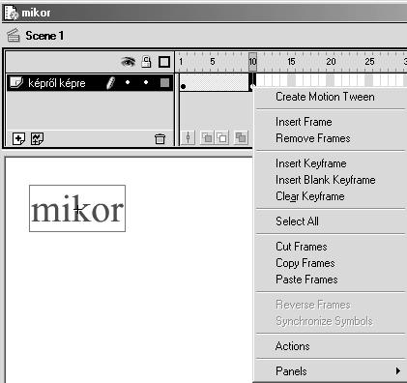
Task: Toggle show all layers as outlines square
Action: click(x=164, y=62)
